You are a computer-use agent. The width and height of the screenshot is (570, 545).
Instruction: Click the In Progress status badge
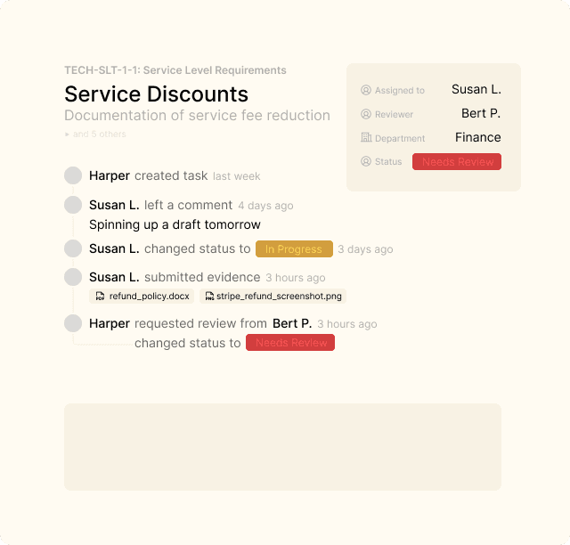(294, 249)
